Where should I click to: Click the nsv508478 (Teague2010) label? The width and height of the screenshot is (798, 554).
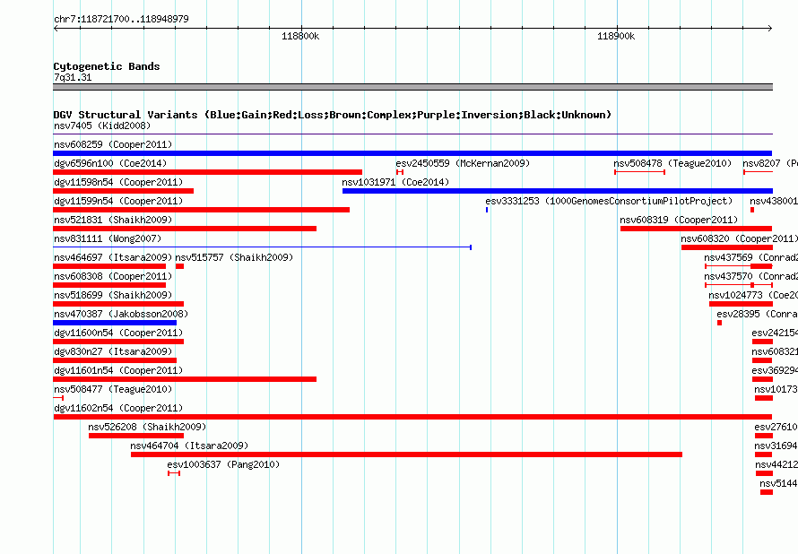[x=672, y=163]
